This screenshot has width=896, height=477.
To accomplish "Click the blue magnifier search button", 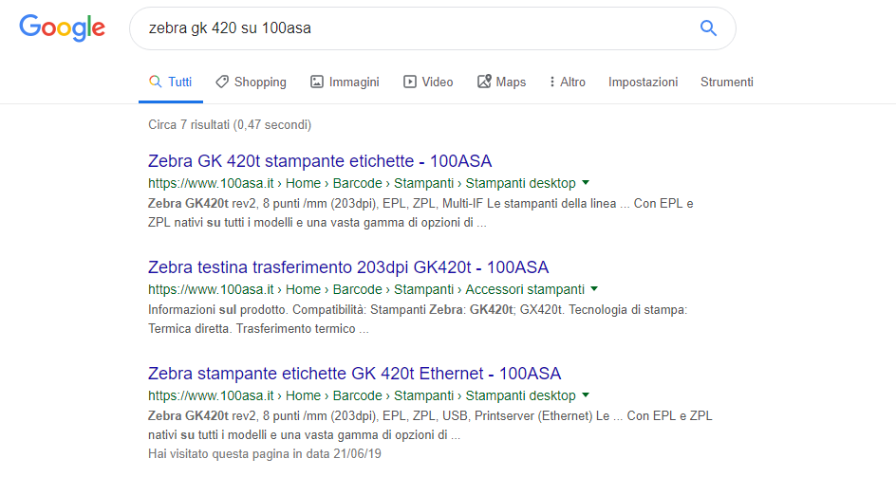I will [x=709, y=28].
